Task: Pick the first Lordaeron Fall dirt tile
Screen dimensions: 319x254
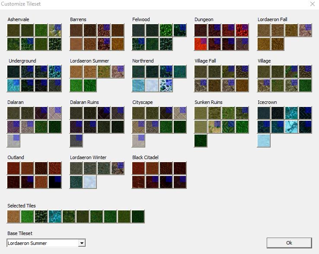Action: tap(264, 30)
